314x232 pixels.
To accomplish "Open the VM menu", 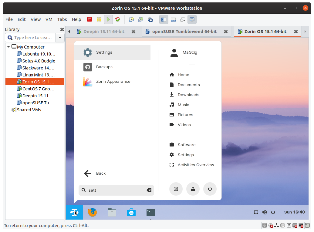I will coord(49,19).
